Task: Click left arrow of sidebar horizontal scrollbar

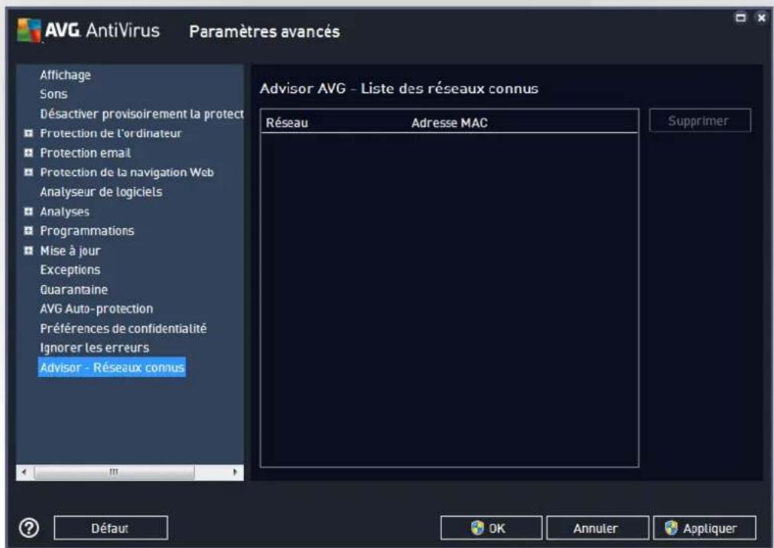Action: [24, 472]
